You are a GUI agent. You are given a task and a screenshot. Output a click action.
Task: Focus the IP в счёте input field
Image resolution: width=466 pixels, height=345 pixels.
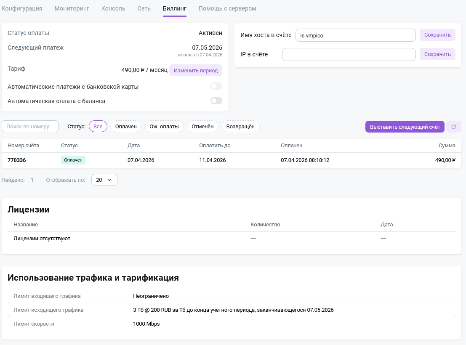[349, 54]
